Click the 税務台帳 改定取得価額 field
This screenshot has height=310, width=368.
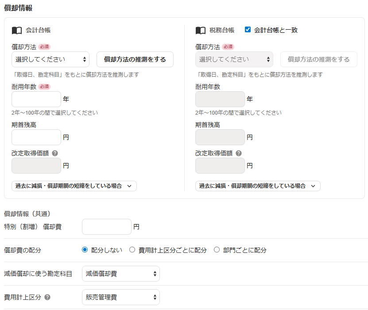[220, 166]
